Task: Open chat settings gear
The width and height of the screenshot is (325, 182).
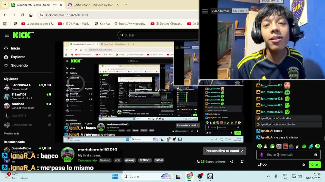Action: coord(303,165)
